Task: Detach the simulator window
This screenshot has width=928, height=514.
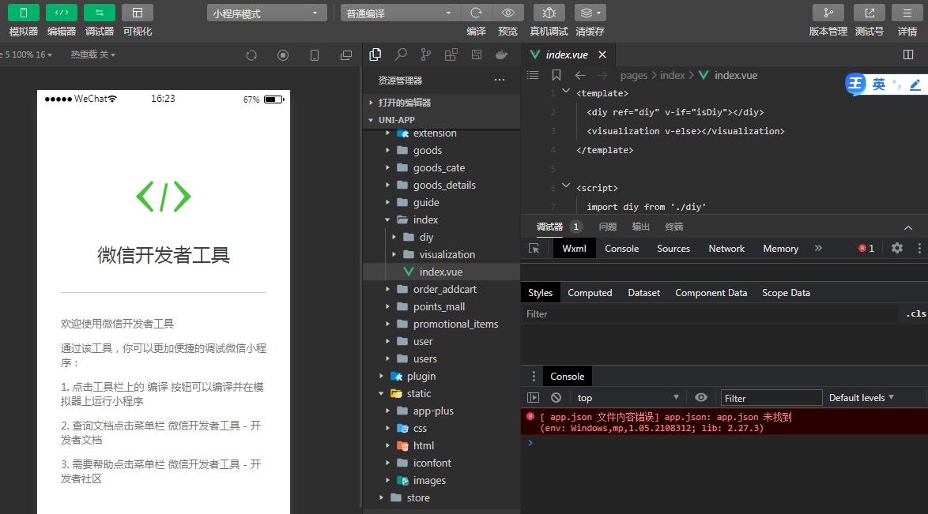Action: pyautogui.click(x=346, y=55)
